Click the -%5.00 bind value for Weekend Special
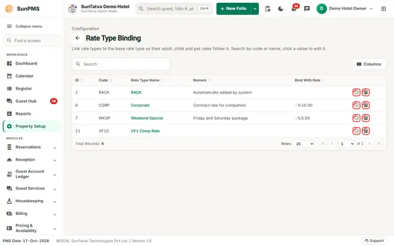 click(x=303, y=118)
